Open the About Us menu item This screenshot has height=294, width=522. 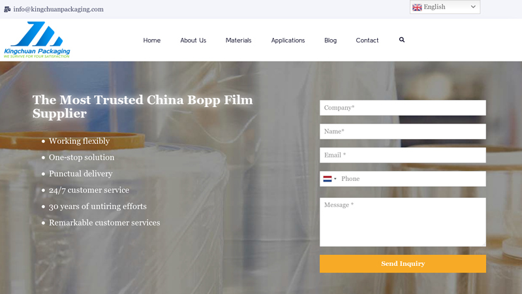click(x=193, y=41)
